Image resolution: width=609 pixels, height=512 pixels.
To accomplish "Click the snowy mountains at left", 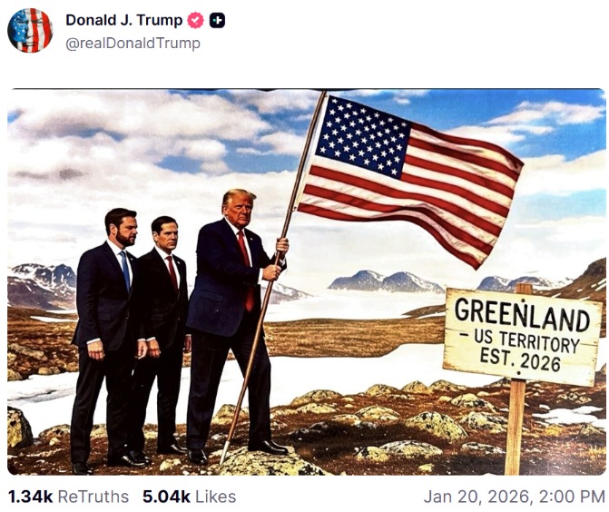I will [41, 286].
